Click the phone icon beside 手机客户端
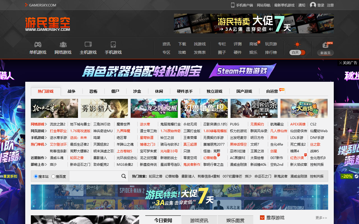Screen dimensions: 359x224 coord(233,5)
